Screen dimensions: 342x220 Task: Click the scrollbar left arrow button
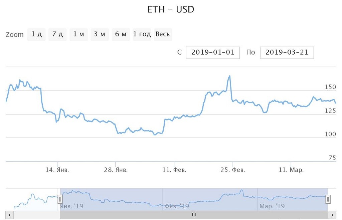click(9, 215)
